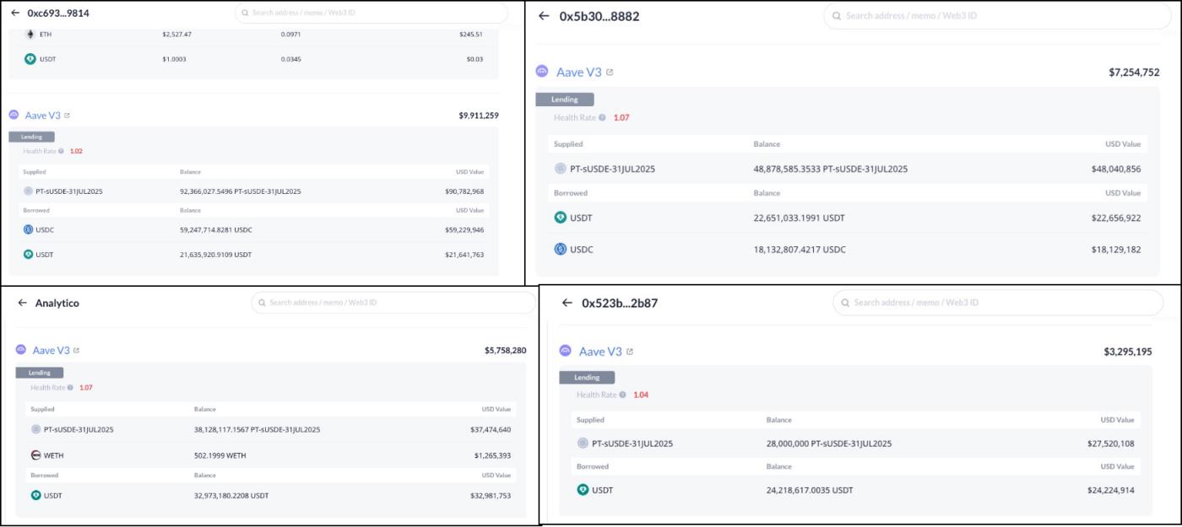
Task: Click the Health Rate info icon showing 1.02
Action: [60, 152]
